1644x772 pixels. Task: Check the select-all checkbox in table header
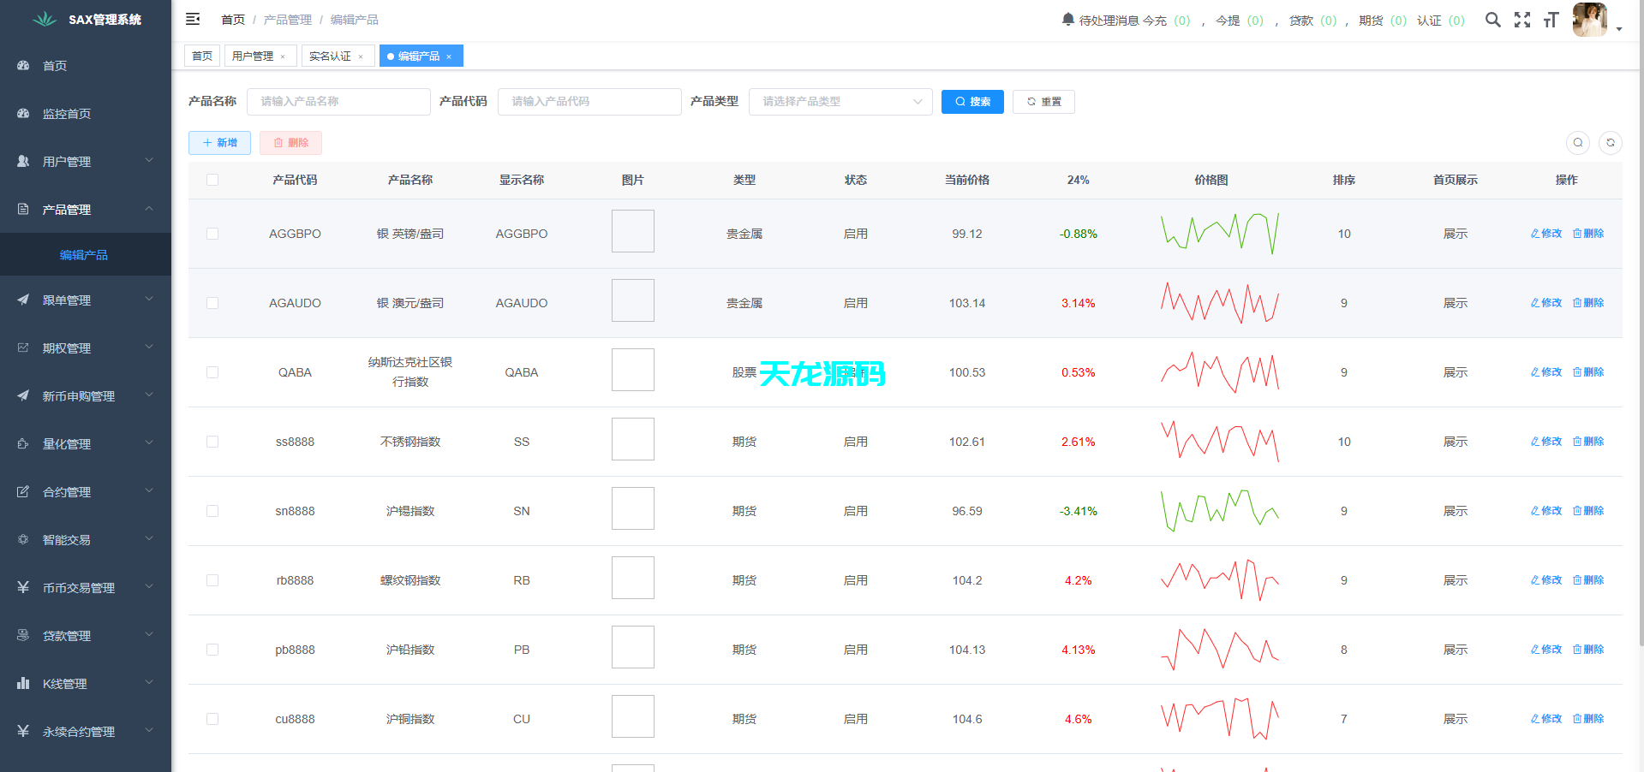pos(212,180)
